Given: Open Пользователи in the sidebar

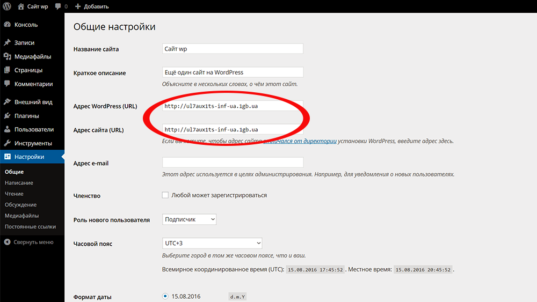Looking at the screenshot, I should 32,129.
